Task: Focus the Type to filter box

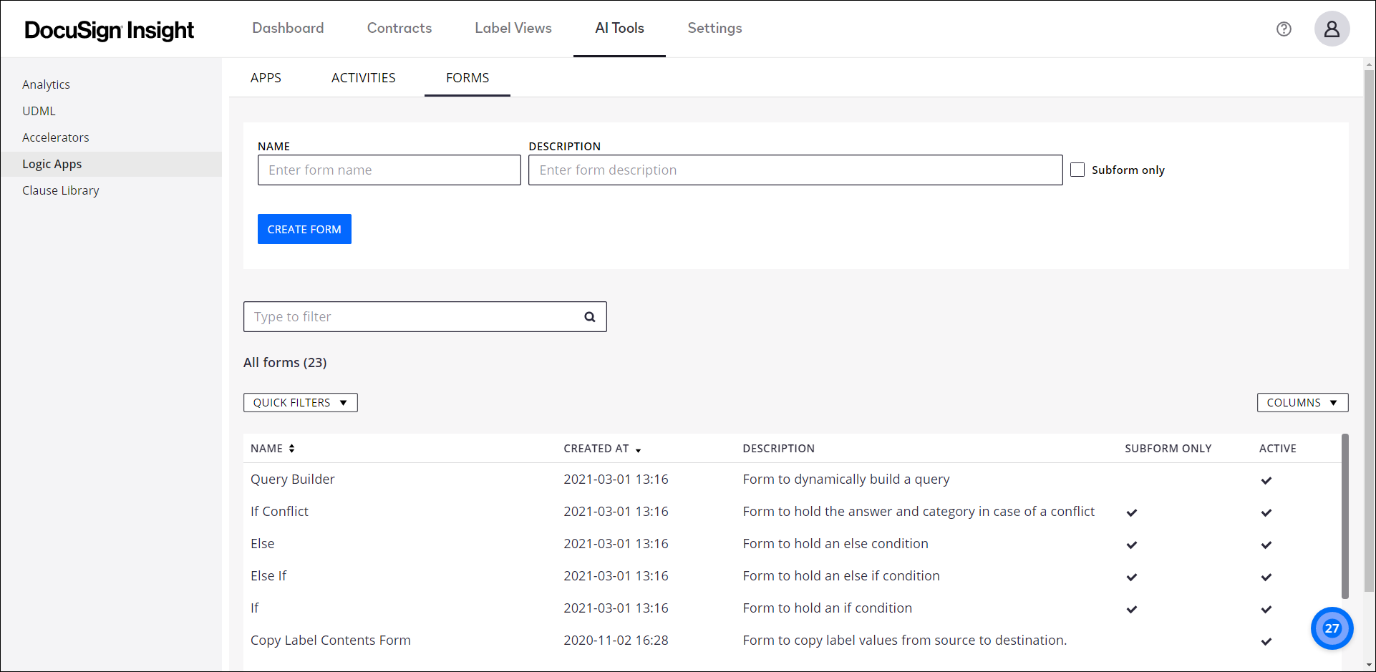Action: tap(425, 316)
